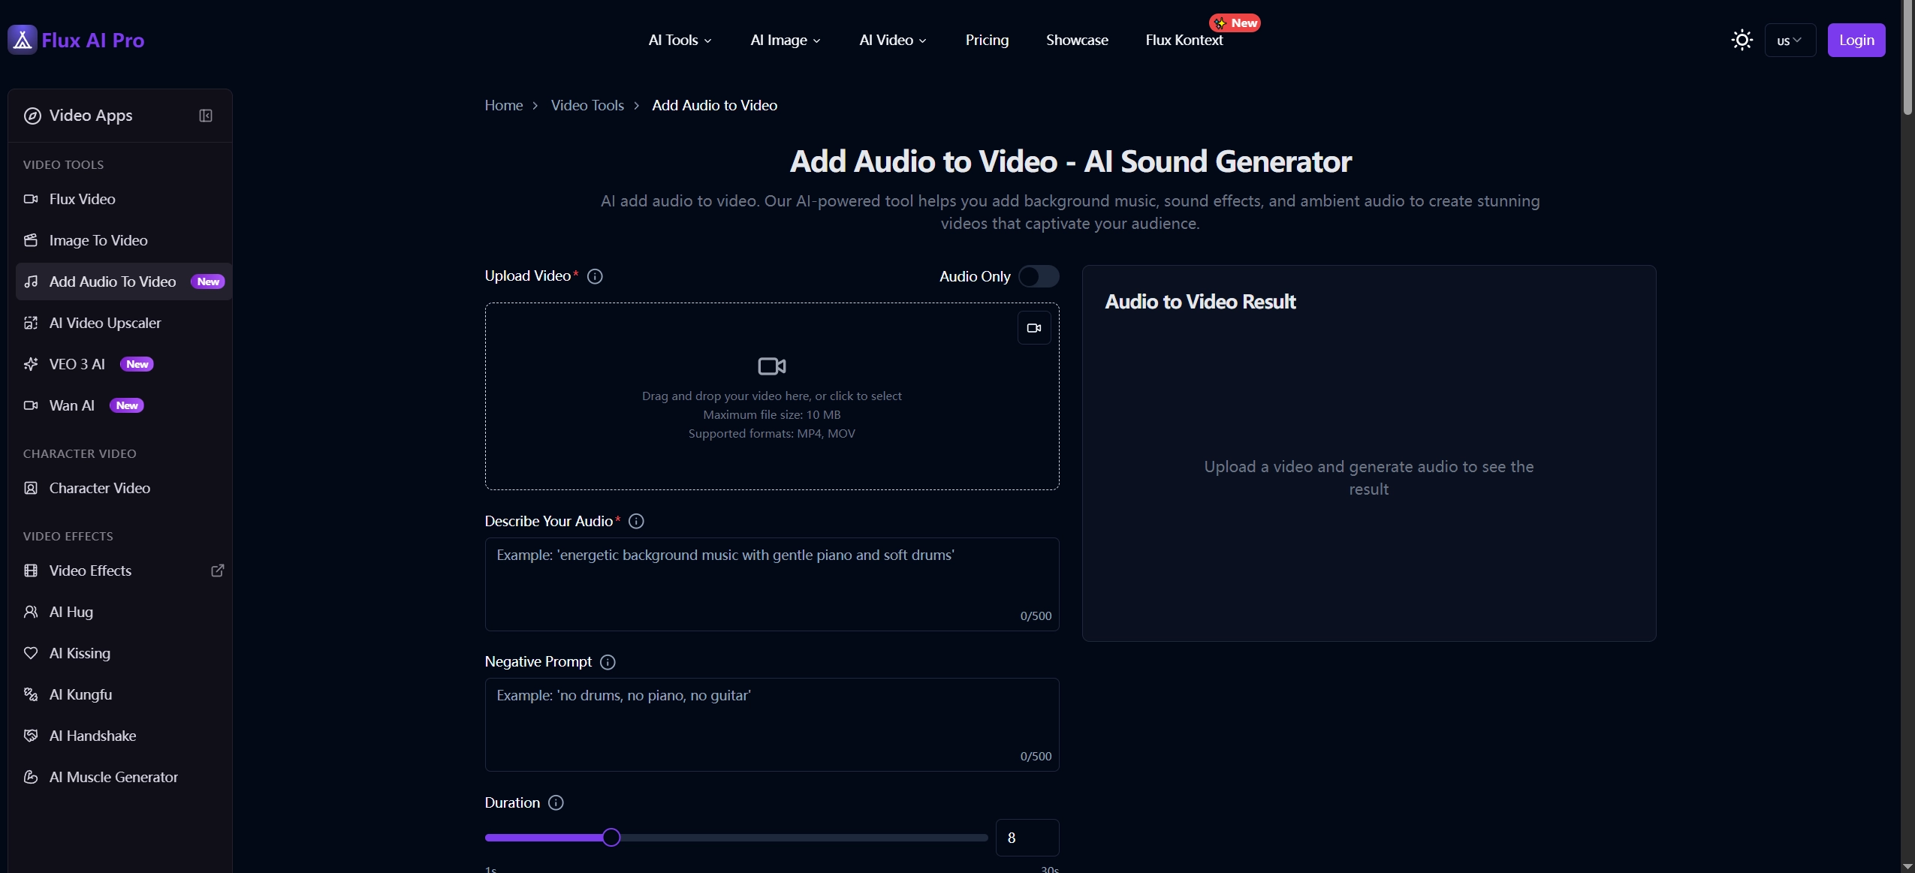Open the language selector dropdown
Screen dimensions: 1915x873
click(x=1791, y=40)
